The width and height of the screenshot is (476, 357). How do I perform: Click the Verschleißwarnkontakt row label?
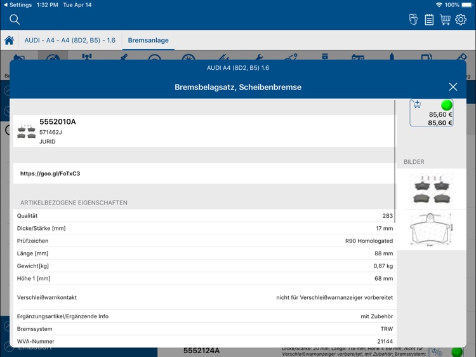point(47,297)
